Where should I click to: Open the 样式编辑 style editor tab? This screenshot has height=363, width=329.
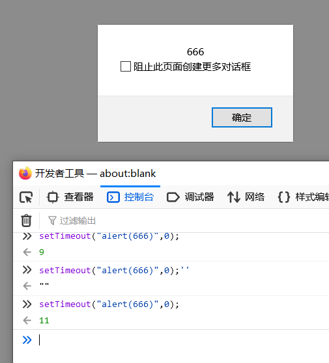pos(303,197)
